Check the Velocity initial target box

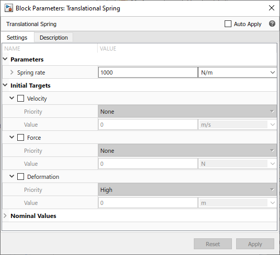pyautogui.click(x=20, y=99)
